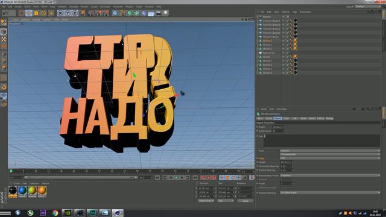Click the Render View clapperboard icon
386x217 pixels.
tap(91, 13)
